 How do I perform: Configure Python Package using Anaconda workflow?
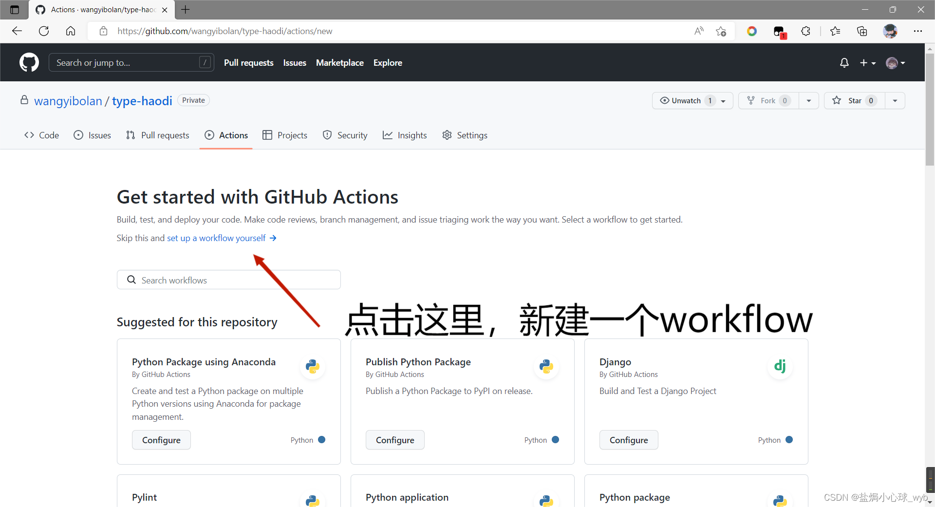[161, 440]
